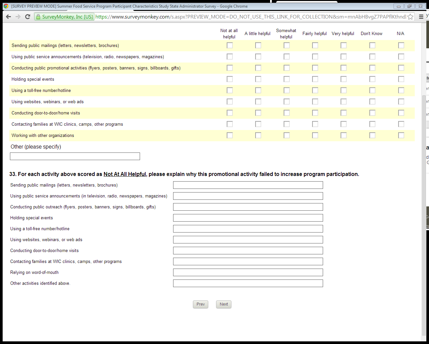Check 'Not at all helpful' for Sending public mailings

click(x=229, y=45)
